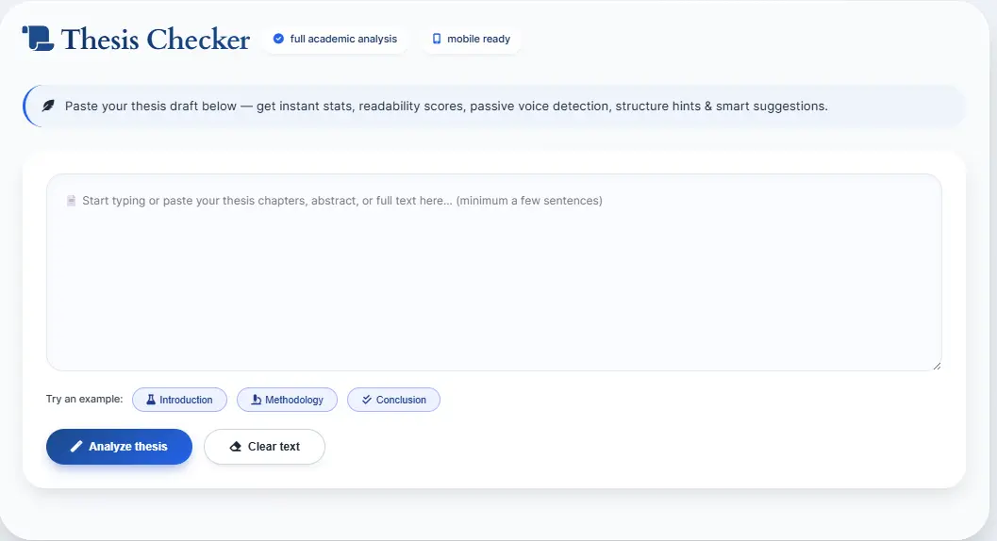Load the Introduction example
Screen dimensions: 997x541
coord(179,400)
